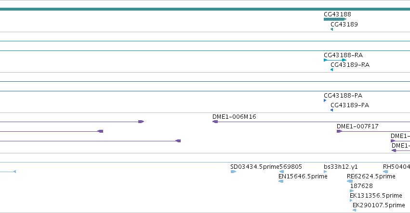Open the CG43189-RA transcript label

(x=350, y=65)
